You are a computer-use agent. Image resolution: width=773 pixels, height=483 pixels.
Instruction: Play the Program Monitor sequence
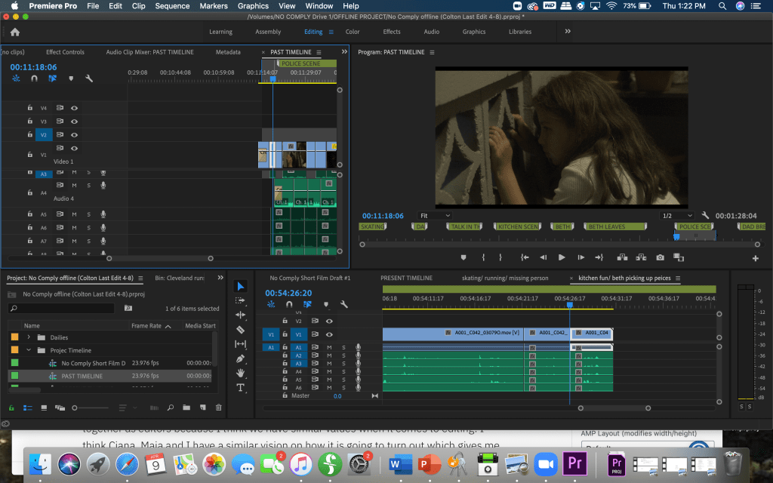pos(561,257)
